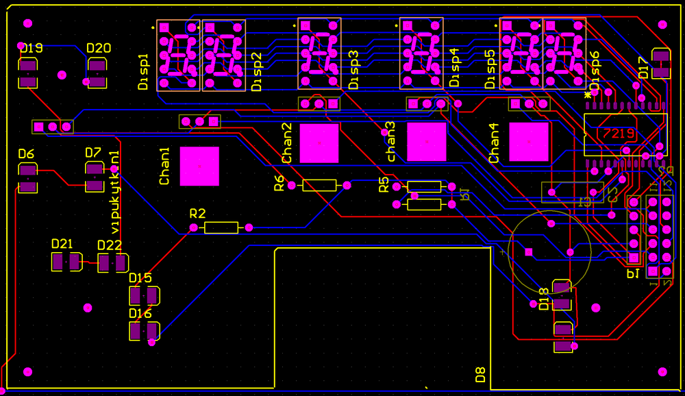Click the Disp1 seven-segment display footprint
The height and width of the screenshot is (396, 685).
click(x=178, y=55)
